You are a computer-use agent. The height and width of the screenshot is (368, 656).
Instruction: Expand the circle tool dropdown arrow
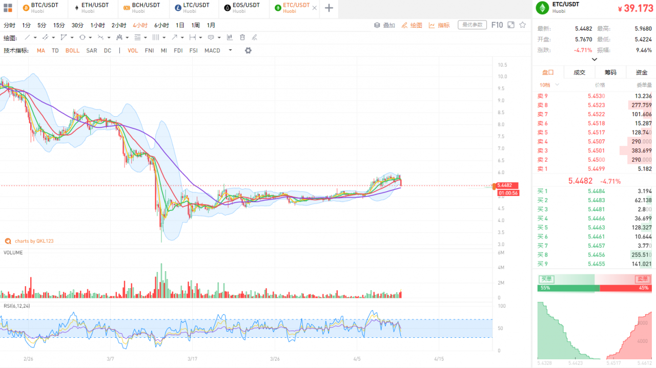pyautogui.click(x=91, y=37)
